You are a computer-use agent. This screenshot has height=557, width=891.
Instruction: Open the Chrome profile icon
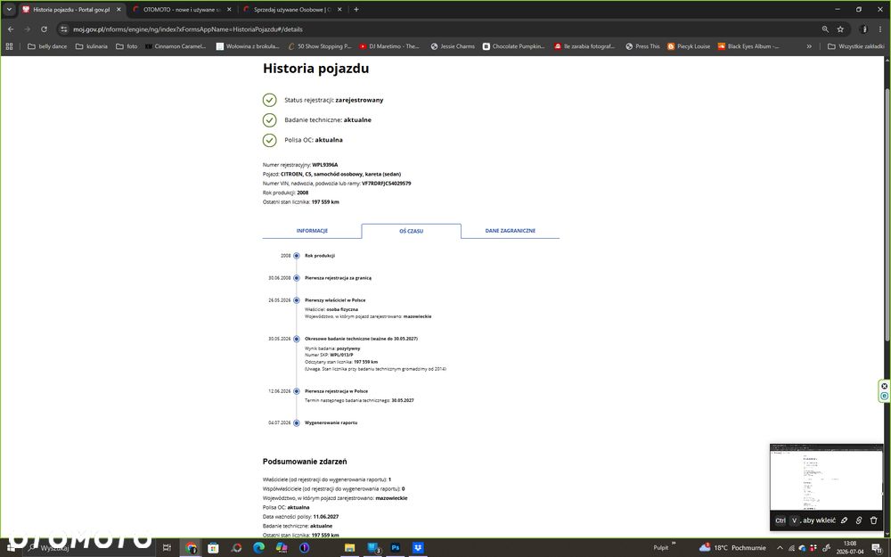click(x=863, y=29)
